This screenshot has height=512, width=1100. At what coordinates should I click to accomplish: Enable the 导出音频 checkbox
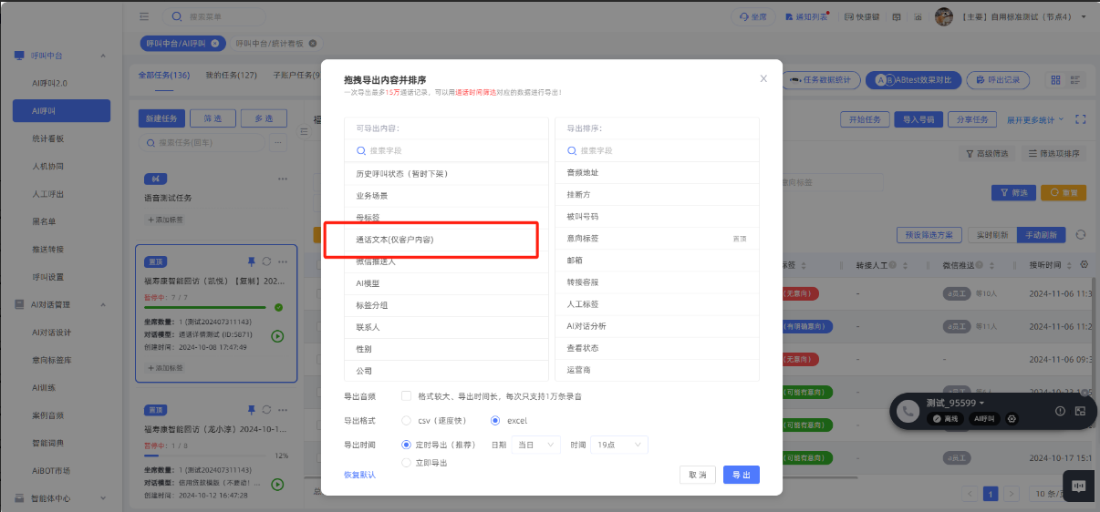(406, 396)
